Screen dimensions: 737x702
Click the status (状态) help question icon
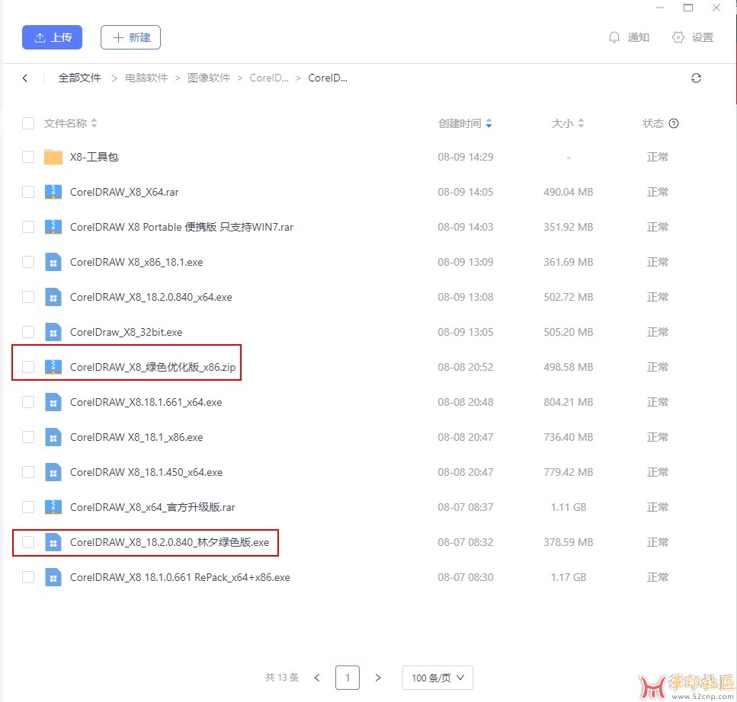(674, 123)
